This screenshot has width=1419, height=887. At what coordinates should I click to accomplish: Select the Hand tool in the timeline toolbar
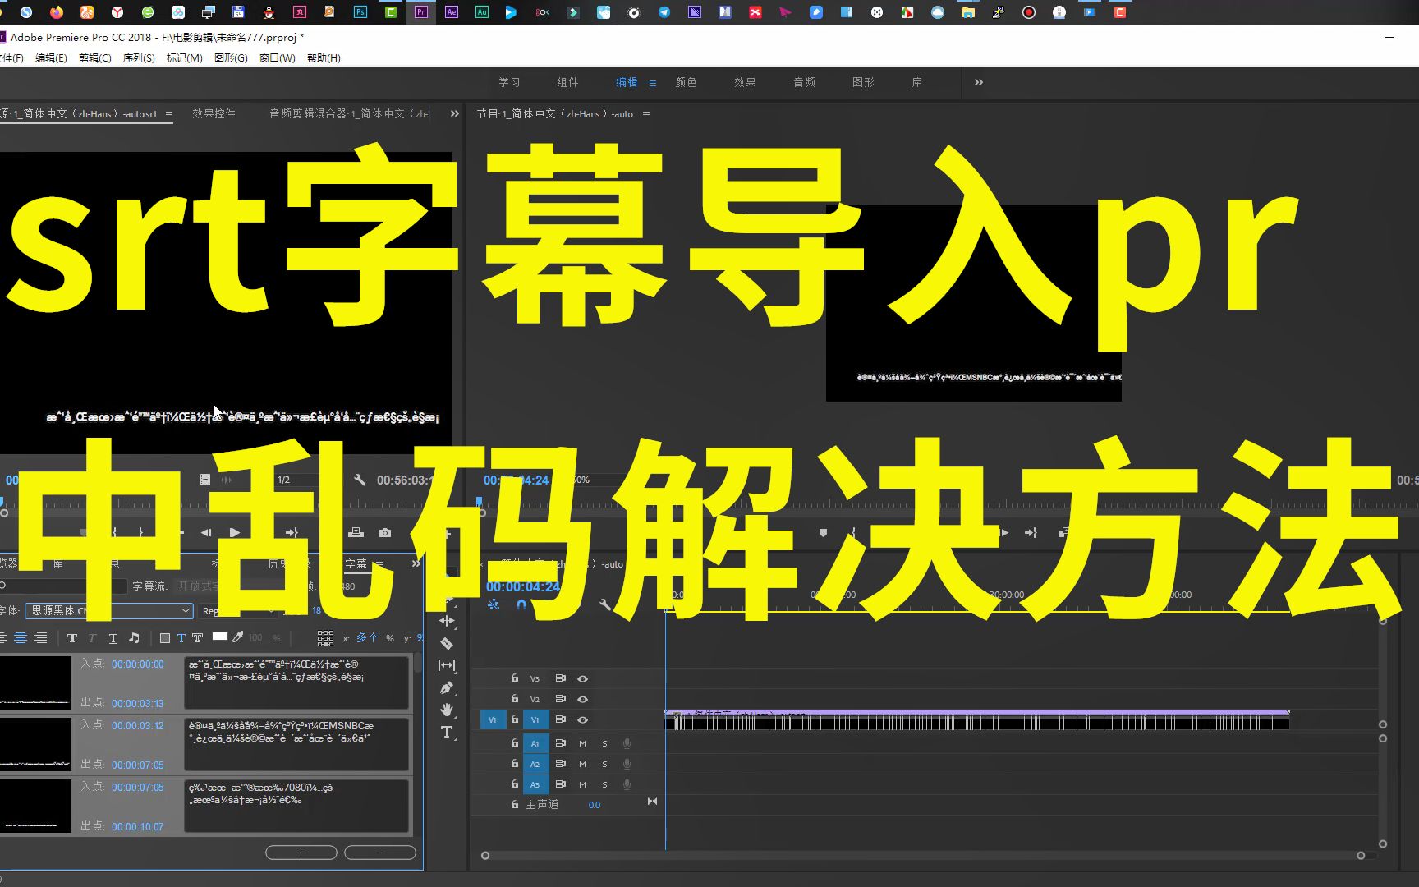(448, 710)
